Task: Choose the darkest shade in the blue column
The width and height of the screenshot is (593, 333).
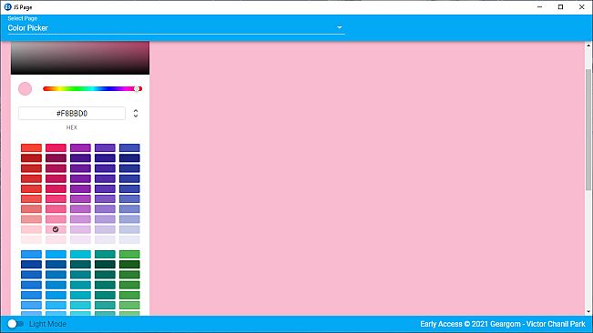Action: (x=31, y=264)
